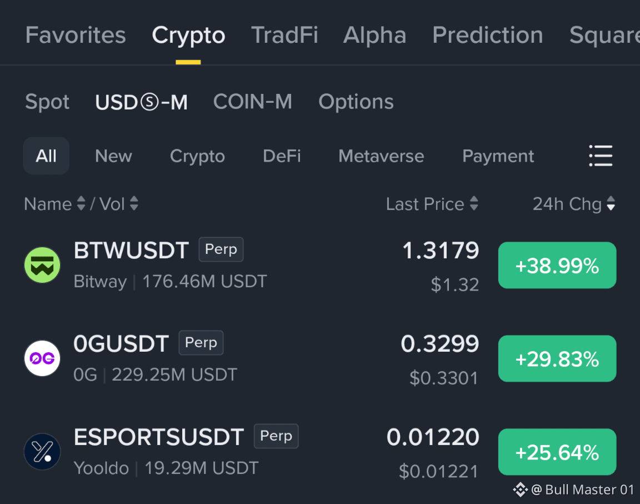Open the Prediction tab
This screenshot has width=640, height=504.
click(x=488, y=34)
